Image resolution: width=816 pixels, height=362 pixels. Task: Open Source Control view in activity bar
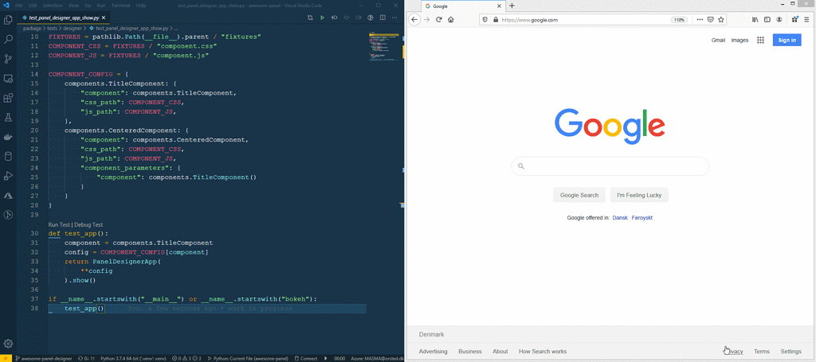(x=8, y=59)
